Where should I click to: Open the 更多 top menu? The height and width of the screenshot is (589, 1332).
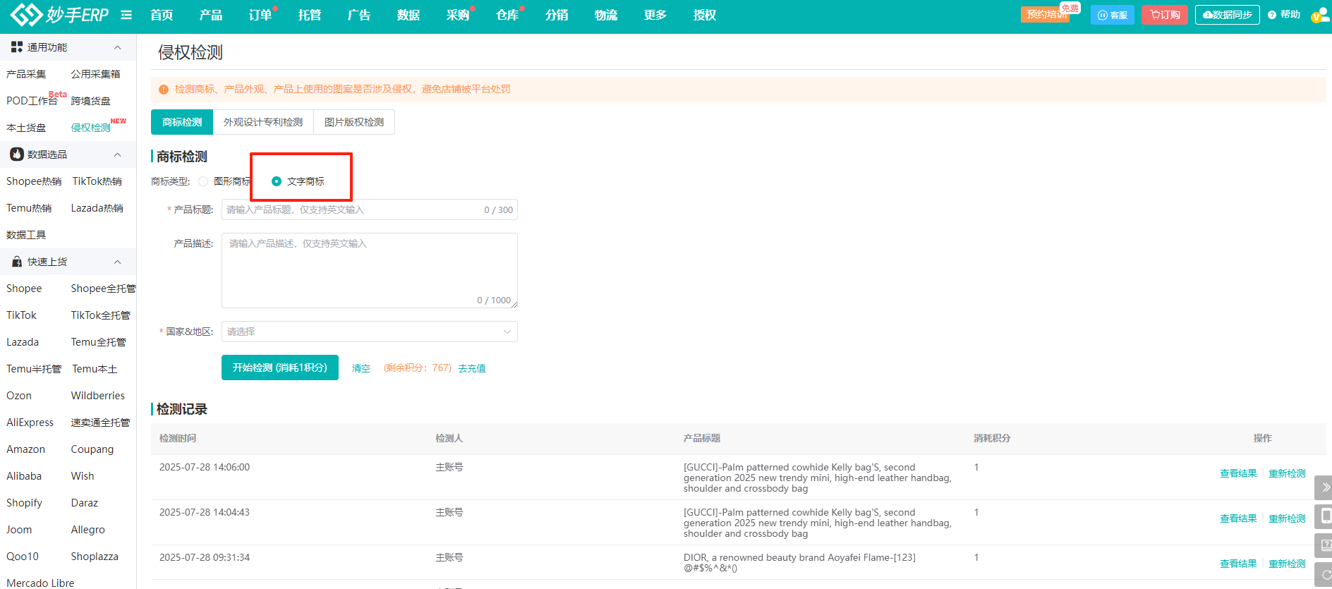pos(655,15)
